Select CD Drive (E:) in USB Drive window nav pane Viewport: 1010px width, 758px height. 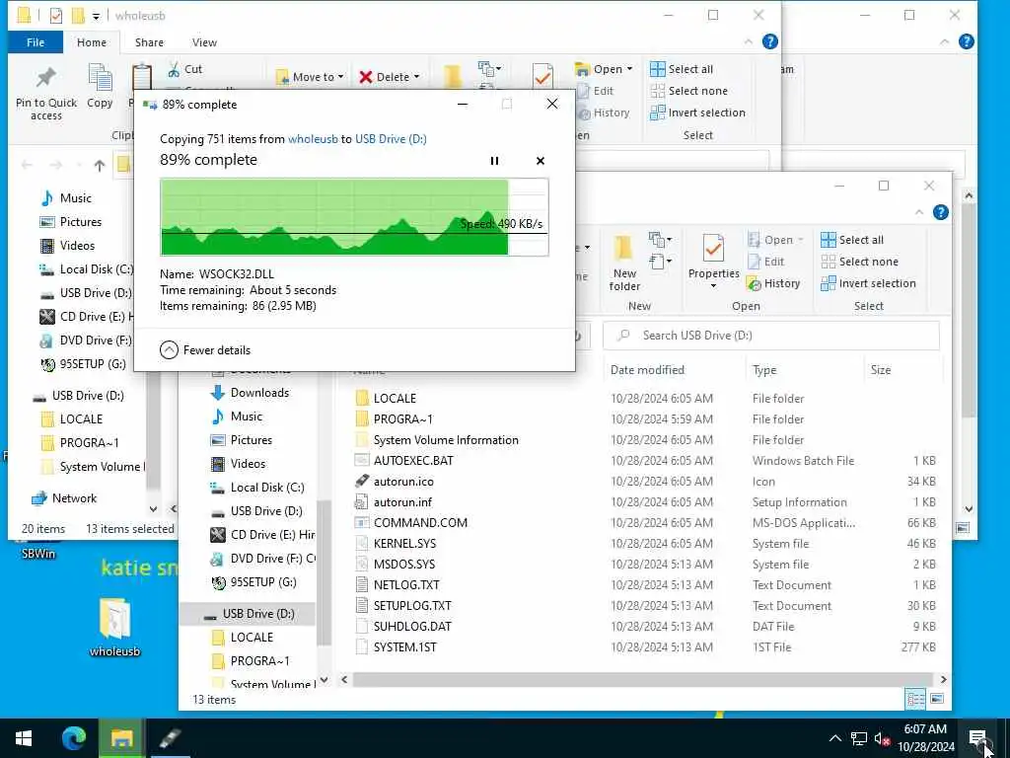coord(262,535)
